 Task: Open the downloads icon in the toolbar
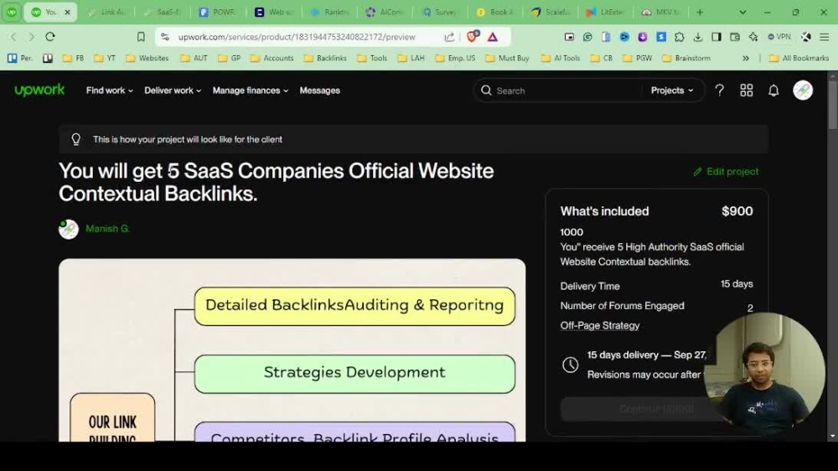tap(698, 37)
